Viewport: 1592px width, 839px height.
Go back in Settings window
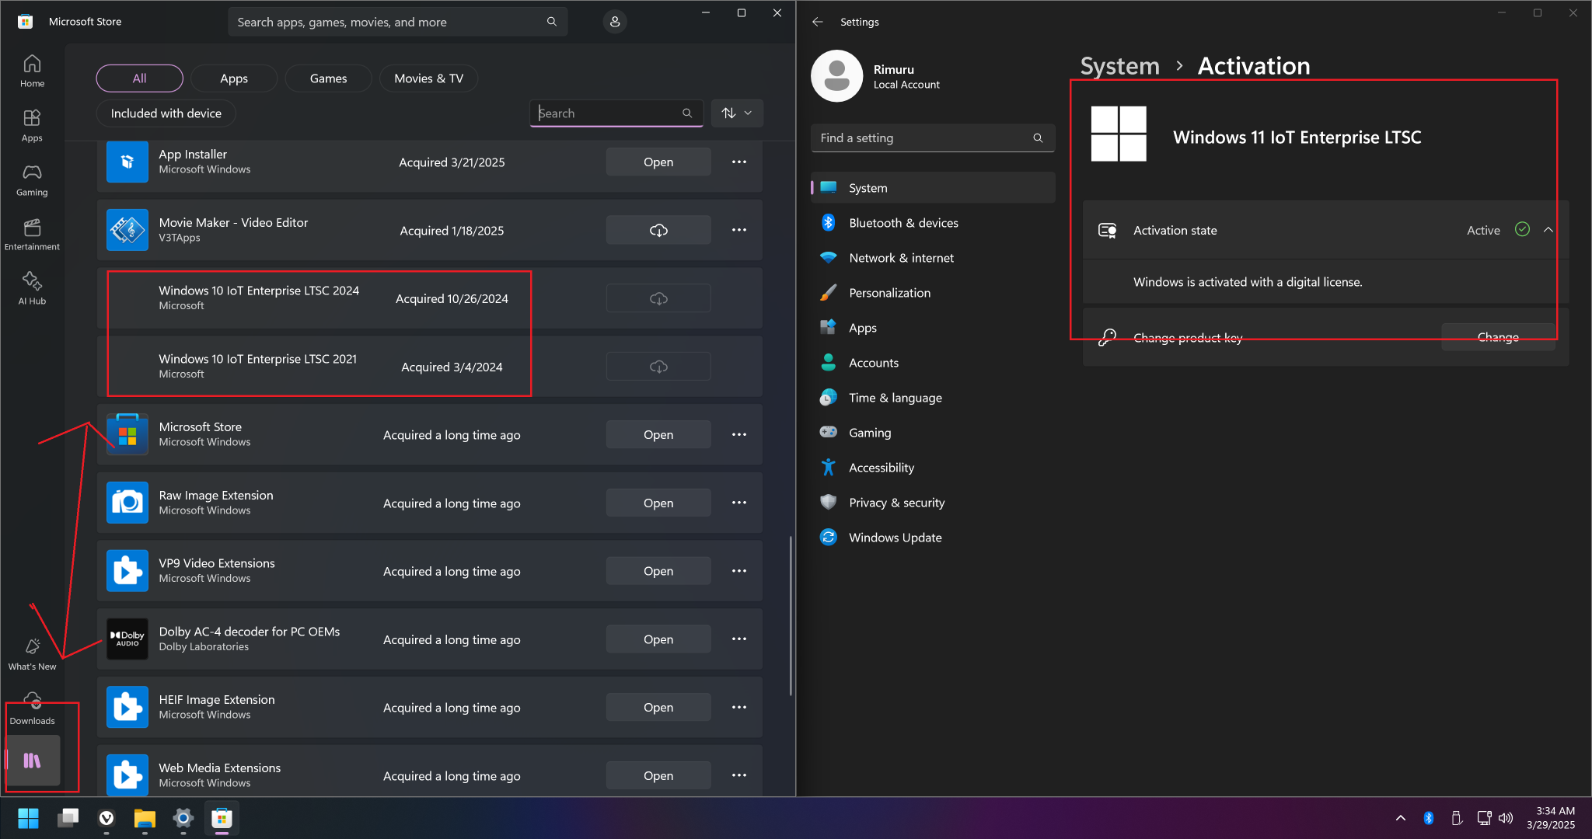coord(818,22)
